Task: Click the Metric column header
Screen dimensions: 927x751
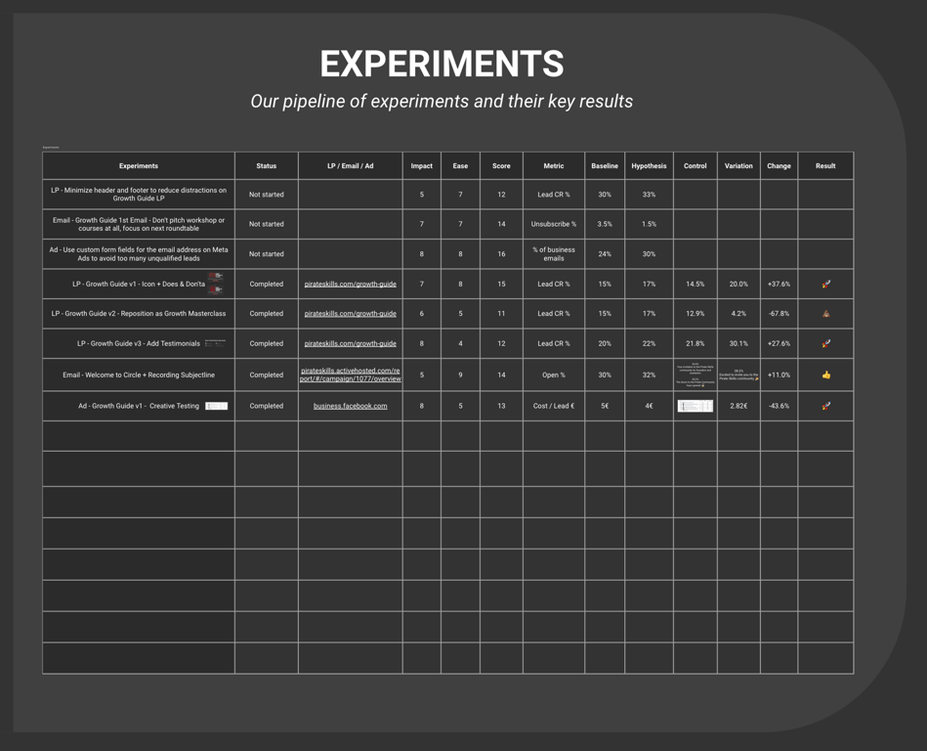Action: tap(553, 165)
